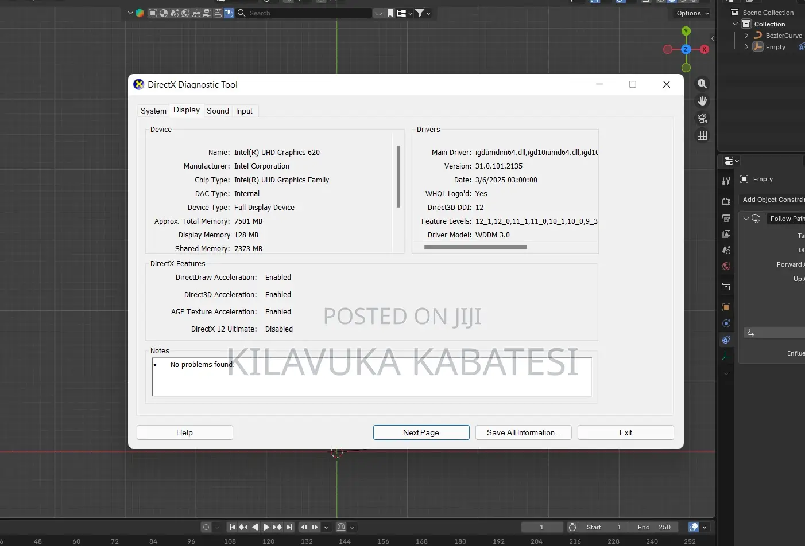Click the Exit button
Screen dimensions: 805x546
(626, 432)
